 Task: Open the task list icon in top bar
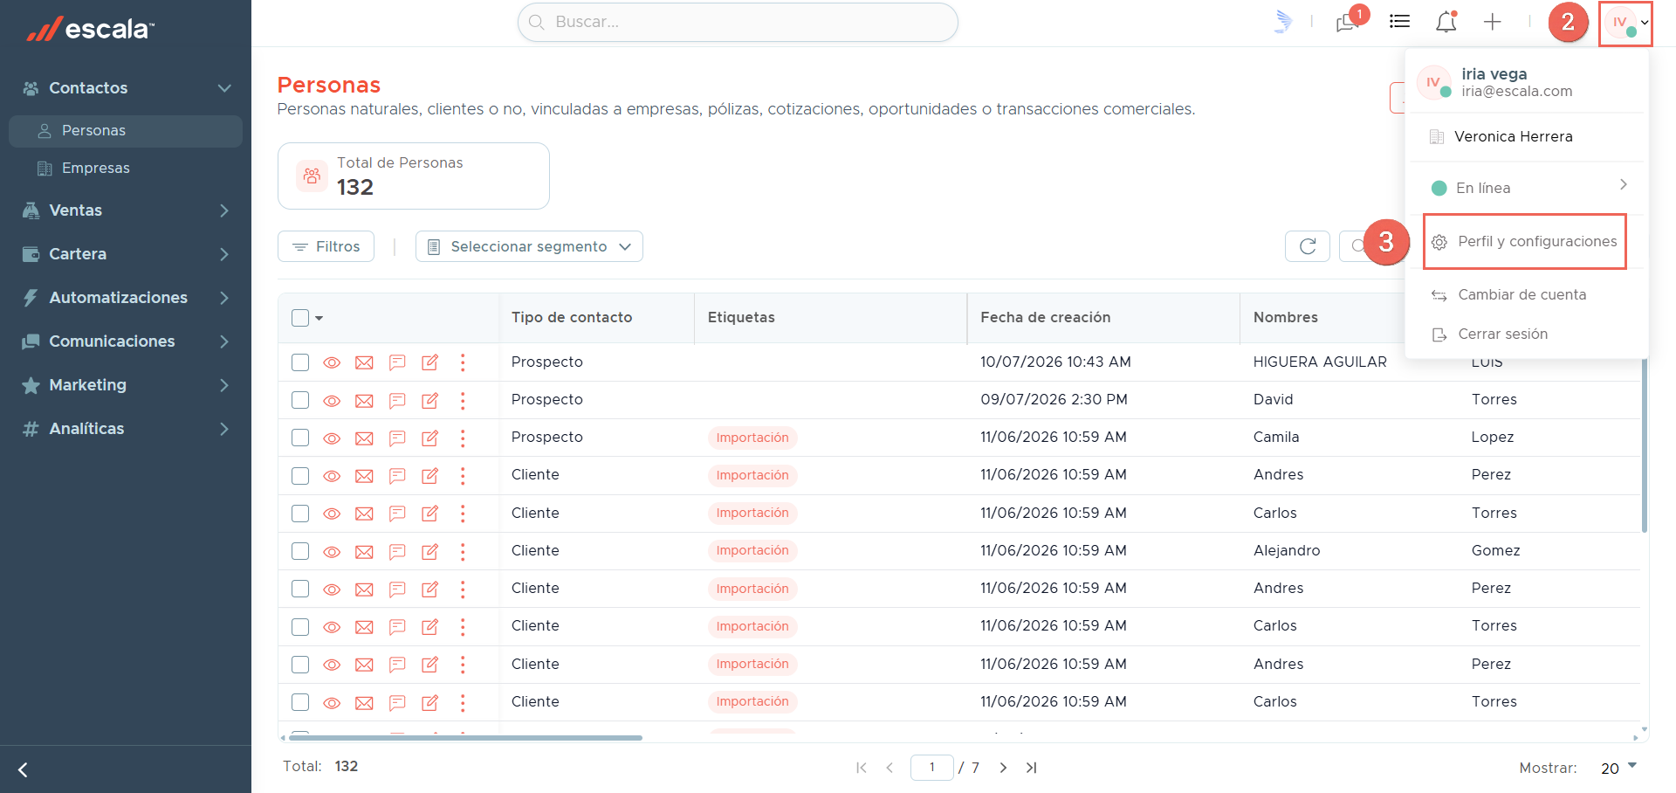pyautogui.click(x=1399, y=22)
